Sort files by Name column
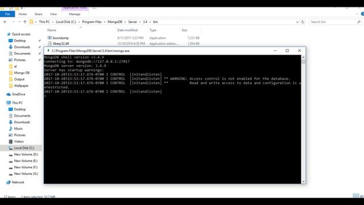Image resolution: width=364 pixels, height=205 pixels. click(x=52, y=30)
